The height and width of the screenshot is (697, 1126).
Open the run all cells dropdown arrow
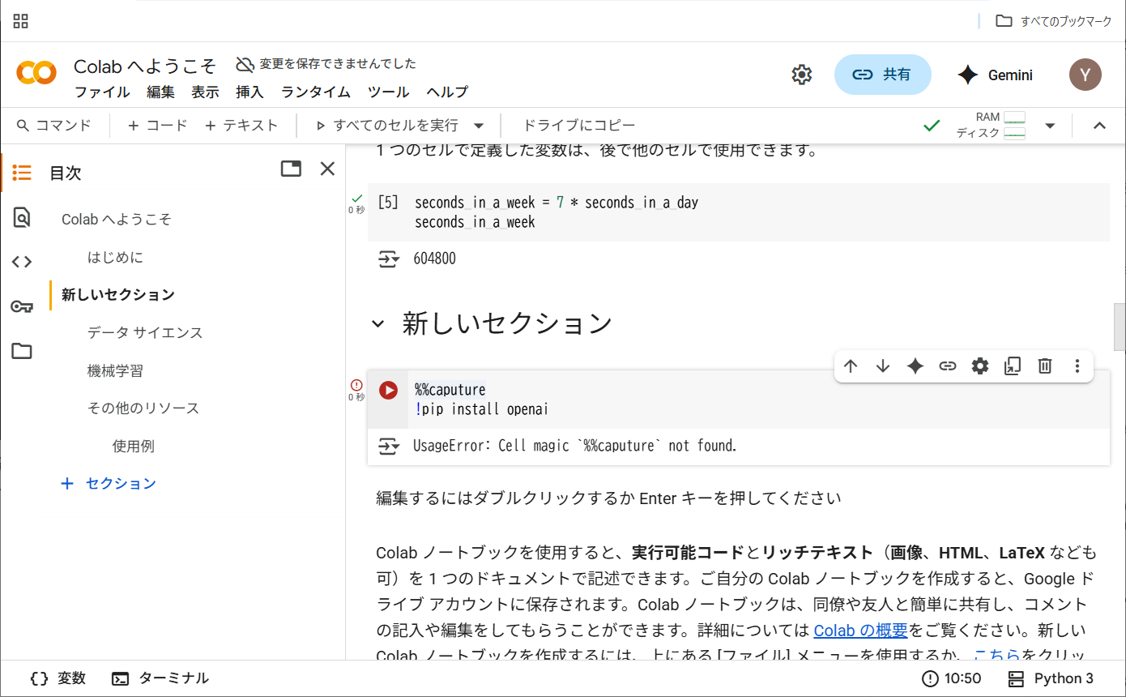(x=479, y=126)
